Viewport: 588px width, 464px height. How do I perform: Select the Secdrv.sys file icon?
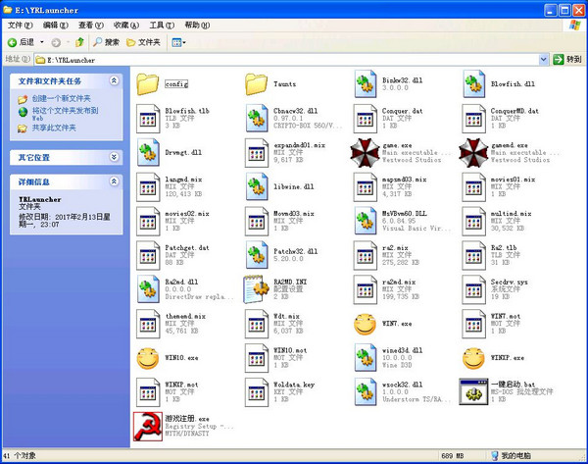coord(473,289)
